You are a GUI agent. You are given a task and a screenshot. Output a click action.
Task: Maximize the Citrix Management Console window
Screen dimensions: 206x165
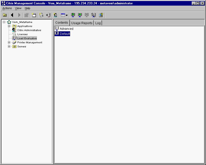click(198, 3)
